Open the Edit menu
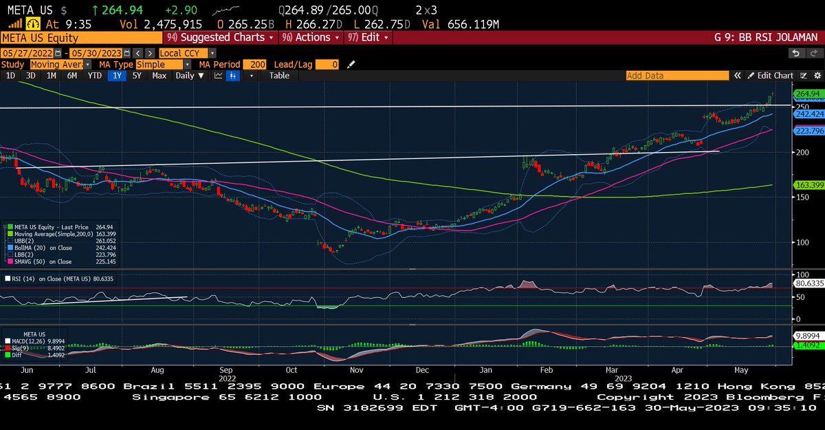The height and width of the screenshot is (430, 825). click(367, 37)
